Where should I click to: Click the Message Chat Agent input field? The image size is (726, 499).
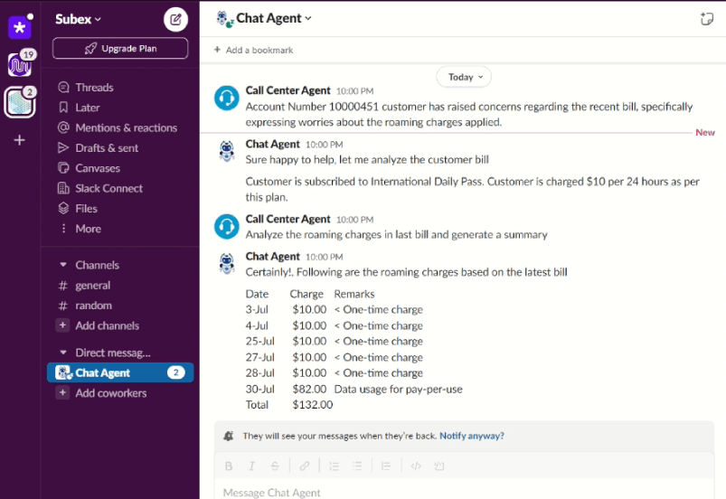[x=452, y=492]
